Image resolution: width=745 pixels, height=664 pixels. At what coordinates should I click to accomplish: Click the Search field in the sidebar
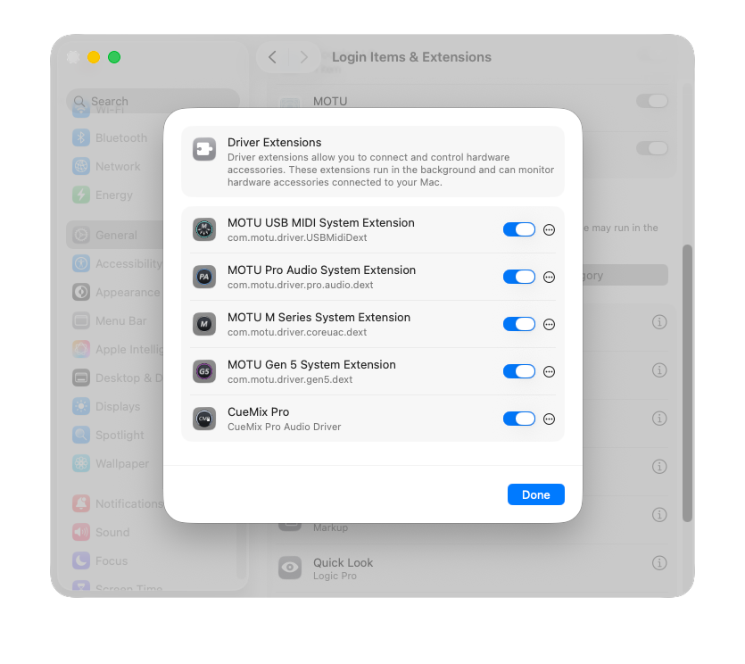pyautogui.click(x=152, y=101)
